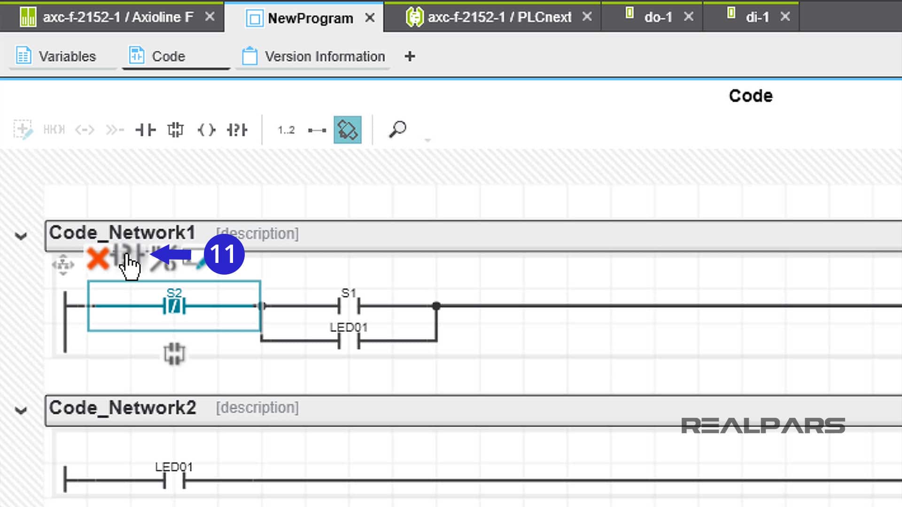Toggle the S2 contact element selection
902x507 pixels.
[174, 305]
